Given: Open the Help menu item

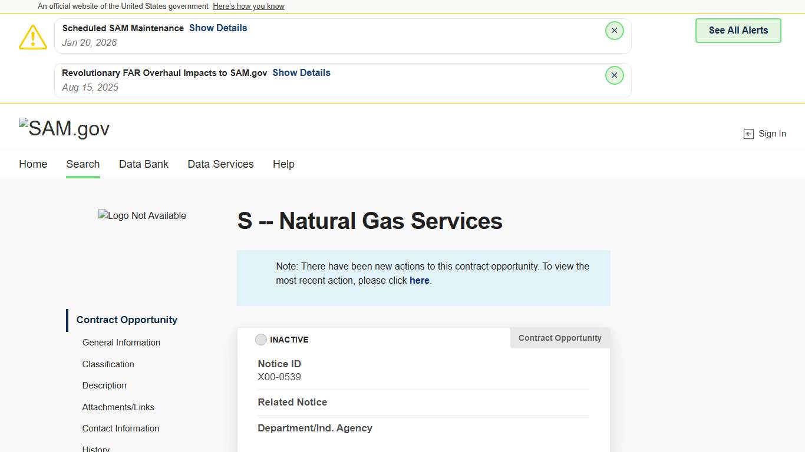Looking at the screenshot, I should (283, 164).
